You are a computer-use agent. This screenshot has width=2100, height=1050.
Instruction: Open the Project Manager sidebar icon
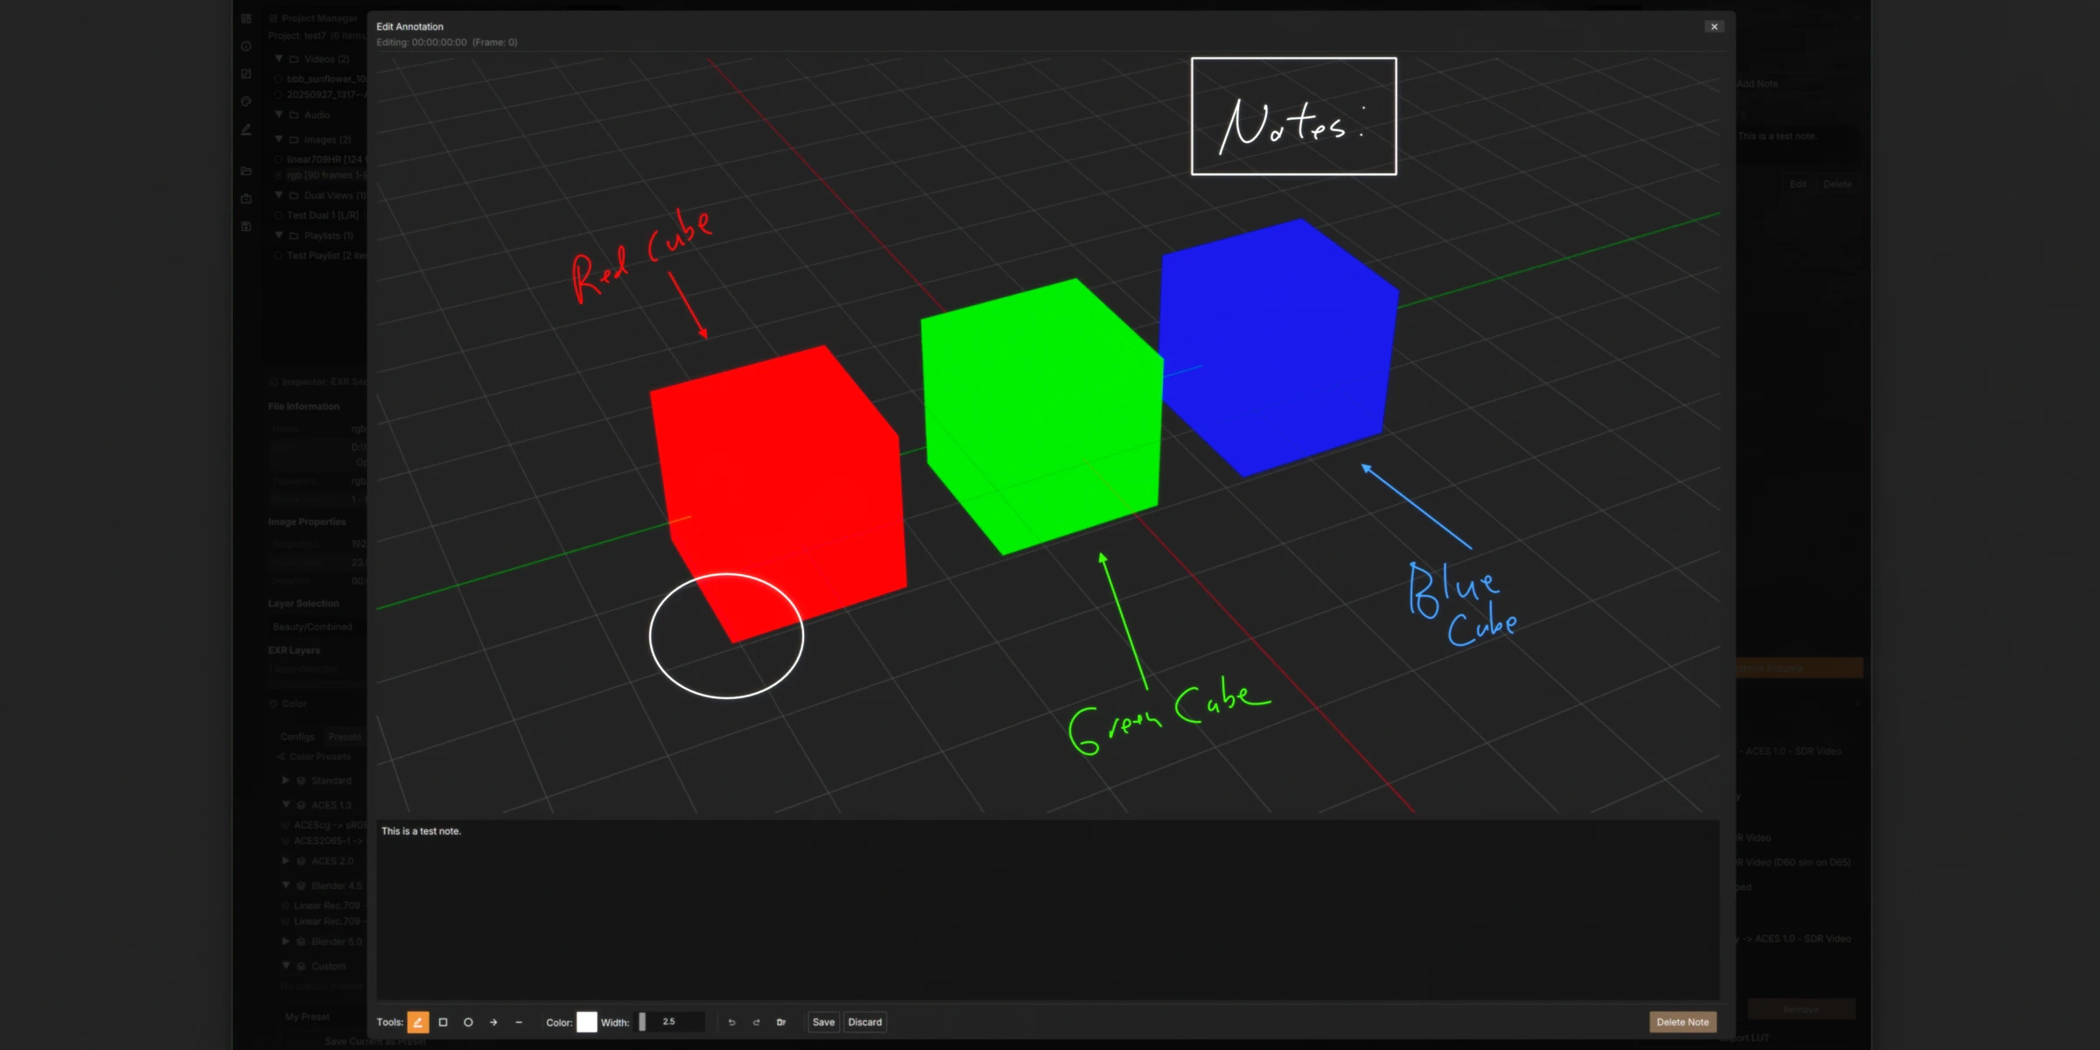(x=246, y=17)
